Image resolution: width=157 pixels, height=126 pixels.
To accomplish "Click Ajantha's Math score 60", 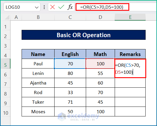I will click(x=100, y=83).
